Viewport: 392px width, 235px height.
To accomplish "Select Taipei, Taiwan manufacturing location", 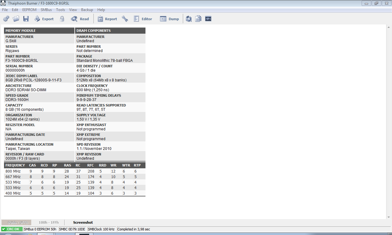I will (x=18, y=149).
